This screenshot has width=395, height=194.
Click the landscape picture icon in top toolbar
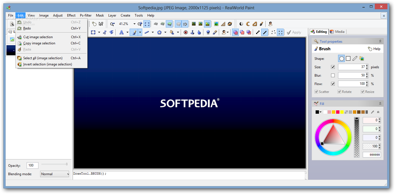[216, 24]
